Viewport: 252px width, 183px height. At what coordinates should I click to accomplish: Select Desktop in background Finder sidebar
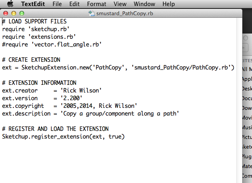(247, 88)
